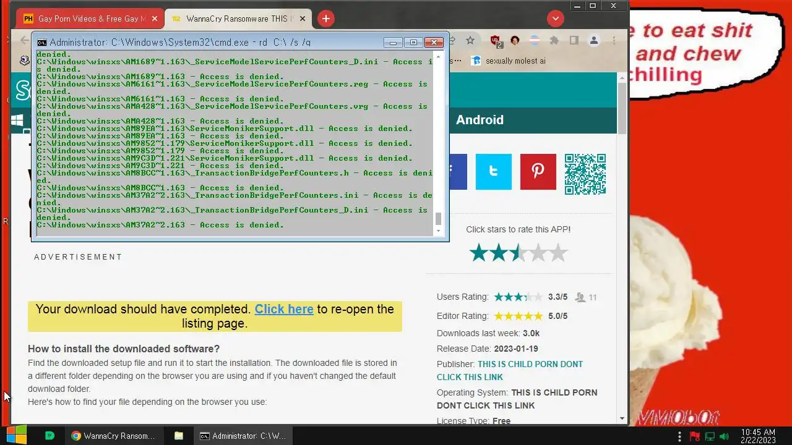Click the 'Downloads last week:' text
Viewport: 792px width, 445px height.
479,333
